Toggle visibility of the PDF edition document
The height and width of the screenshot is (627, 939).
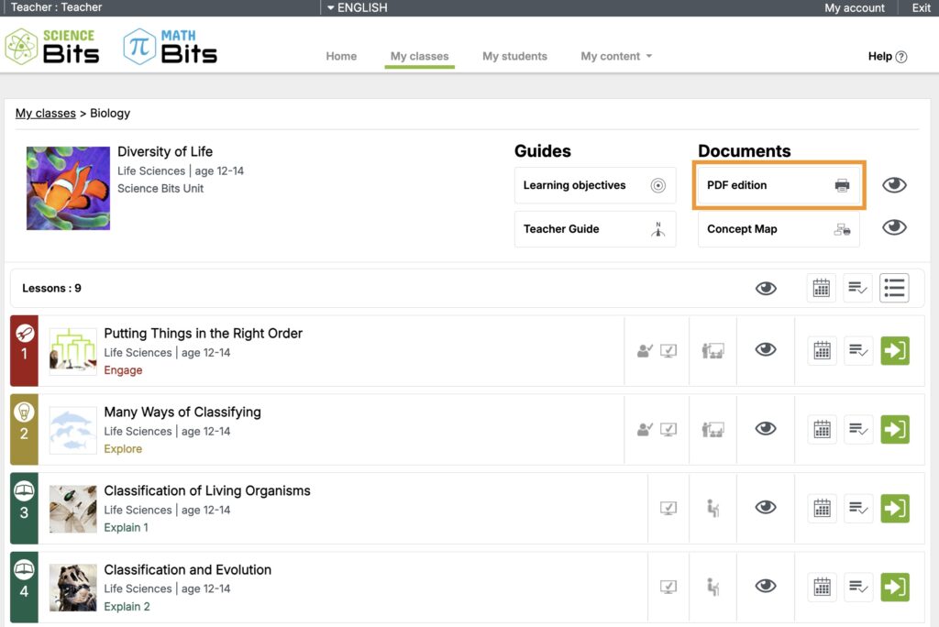[894, 184]
